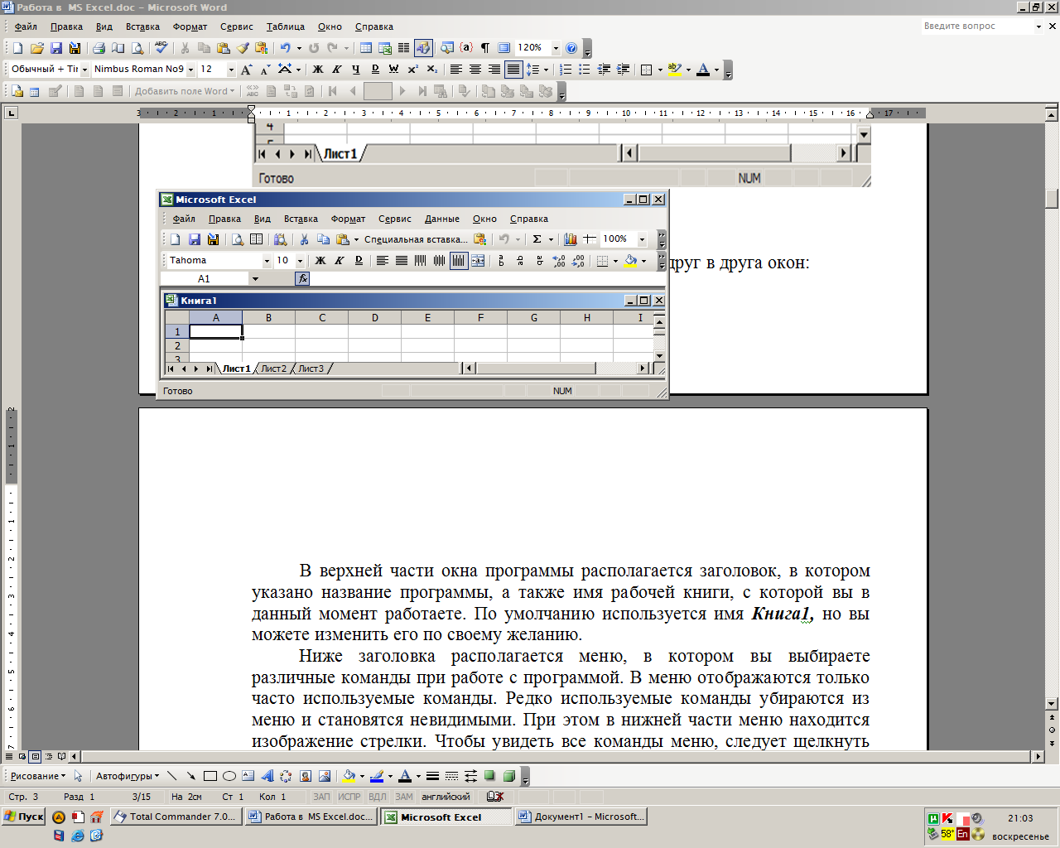
Task: Open Word font dropdown Nimbus Roman No9
Action: (x=190, y=70)
